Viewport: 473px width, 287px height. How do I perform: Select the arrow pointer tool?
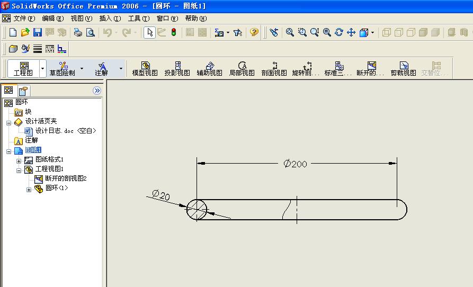click(x=149, y=32)
